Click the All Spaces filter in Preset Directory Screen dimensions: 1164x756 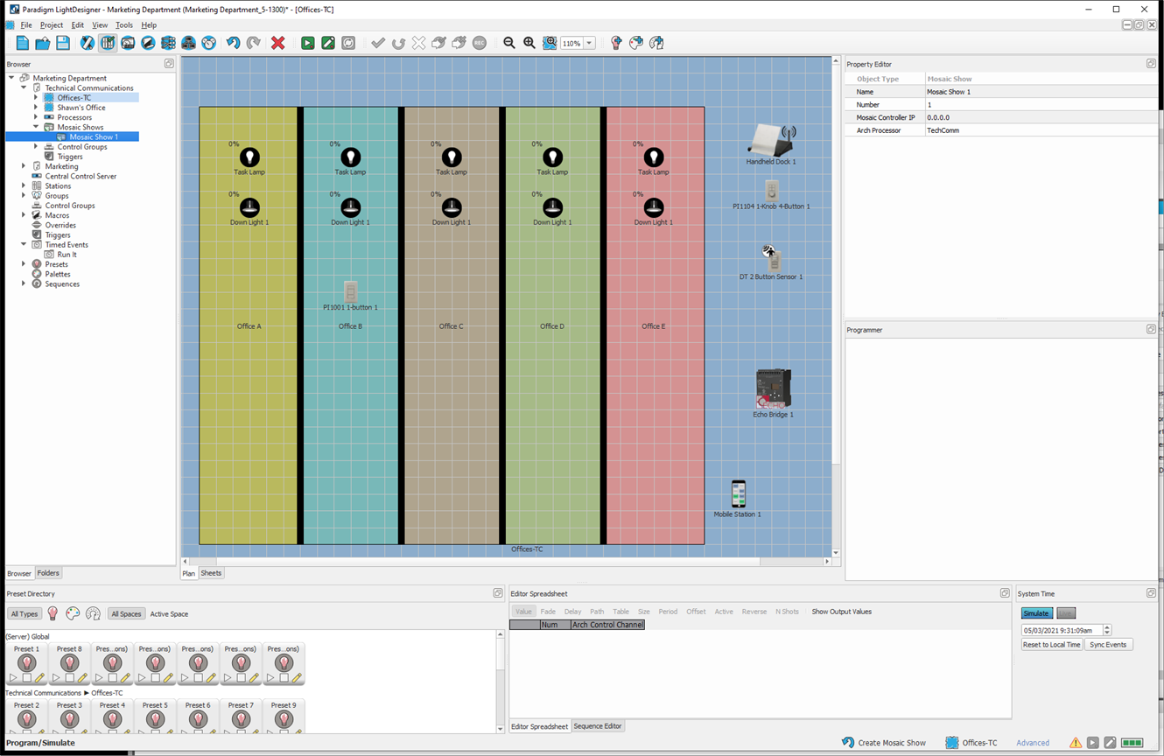[125, 613]
